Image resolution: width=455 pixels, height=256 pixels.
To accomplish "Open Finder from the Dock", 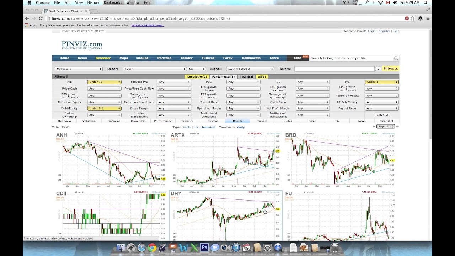I will (x=121, y=247).
